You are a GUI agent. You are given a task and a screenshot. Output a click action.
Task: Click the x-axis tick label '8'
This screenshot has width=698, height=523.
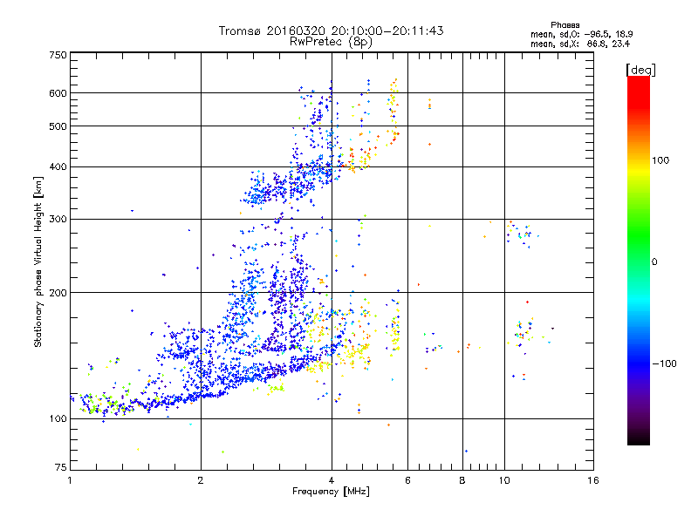[462, 480]
